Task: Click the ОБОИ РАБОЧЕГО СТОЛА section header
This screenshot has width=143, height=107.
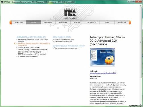Action: coord(62,37)
